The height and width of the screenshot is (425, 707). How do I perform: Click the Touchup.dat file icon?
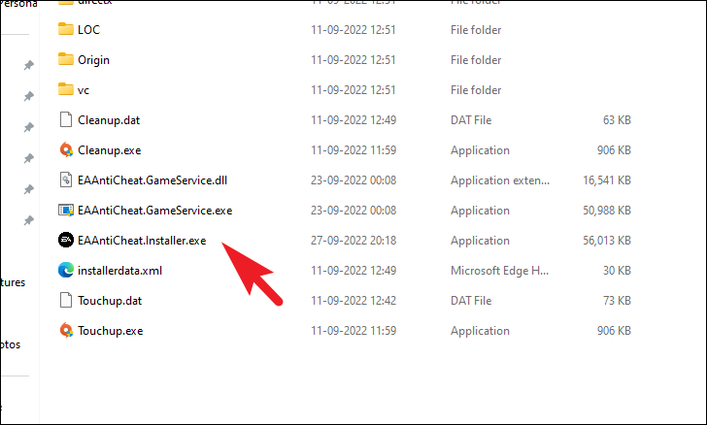pos(66,300)
